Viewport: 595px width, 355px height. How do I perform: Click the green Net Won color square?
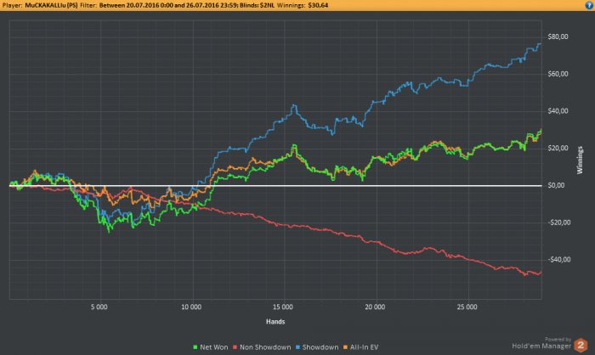(x=195, y=347)
